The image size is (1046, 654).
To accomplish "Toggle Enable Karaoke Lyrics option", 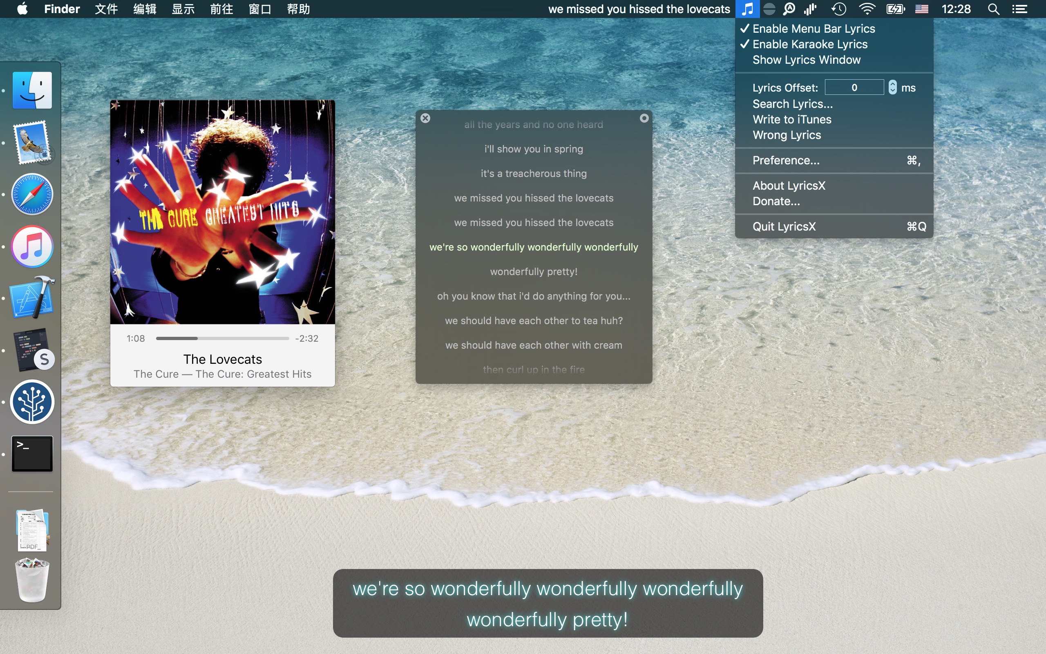I will [809, 44].
